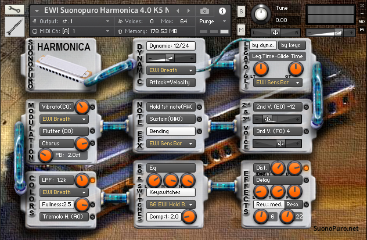Take a snapshot with the camera icon
367x240 pixels.
pyautogui.click(x=204, y=11)
